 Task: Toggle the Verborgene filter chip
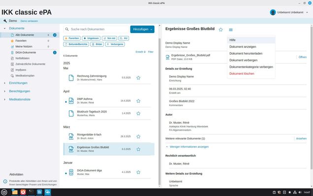coord(115,44)
